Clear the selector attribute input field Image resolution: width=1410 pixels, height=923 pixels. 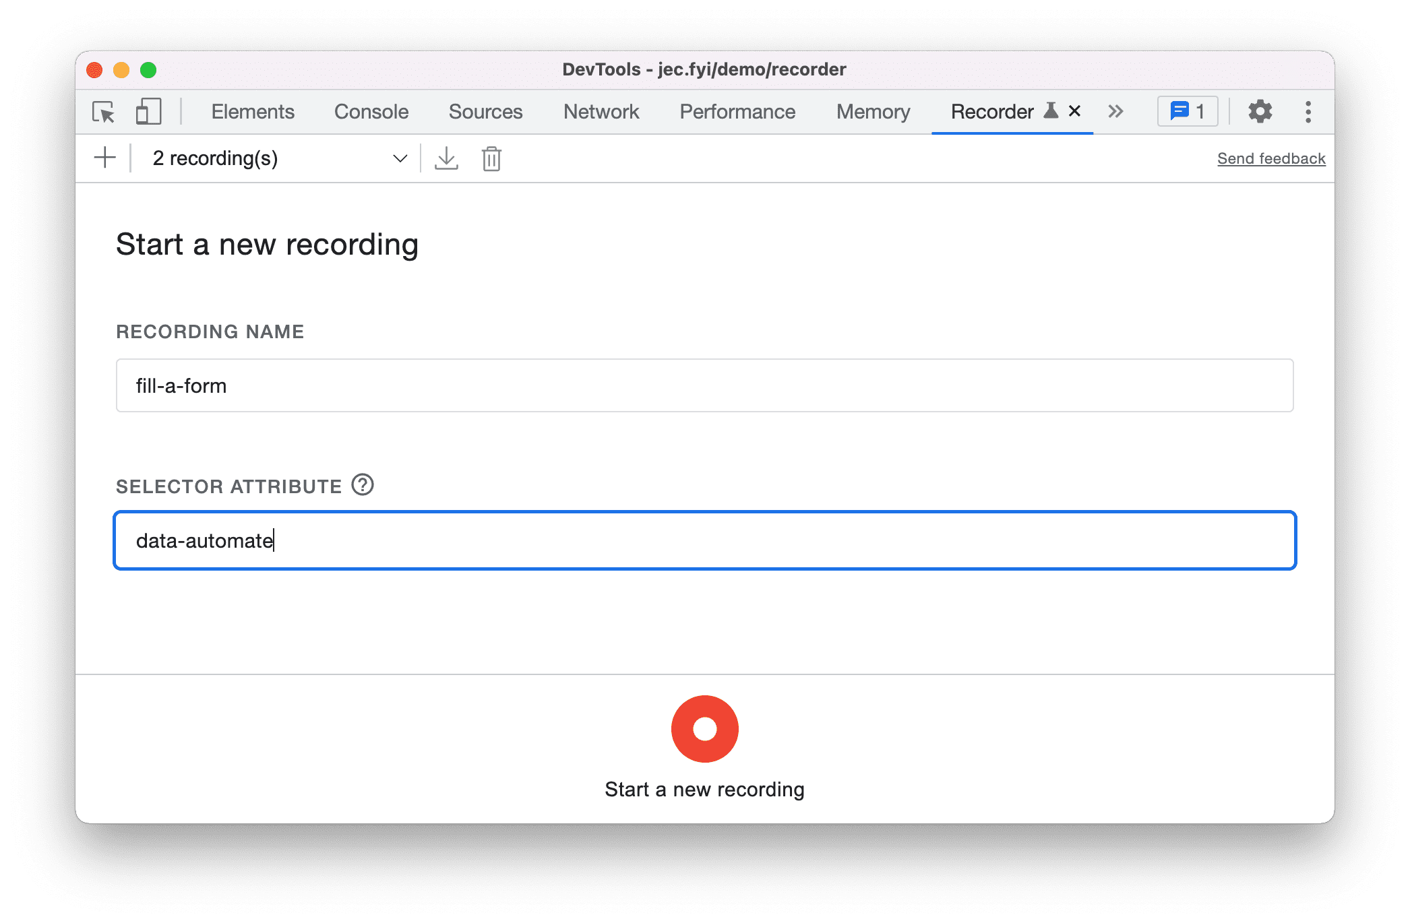click(x=707, y=541)
